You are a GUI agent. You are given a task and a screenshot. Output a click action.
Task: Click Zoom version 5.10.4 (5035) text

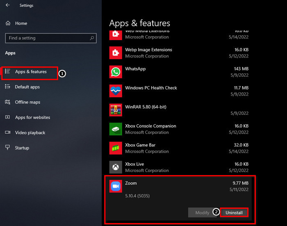coord(137,196)
